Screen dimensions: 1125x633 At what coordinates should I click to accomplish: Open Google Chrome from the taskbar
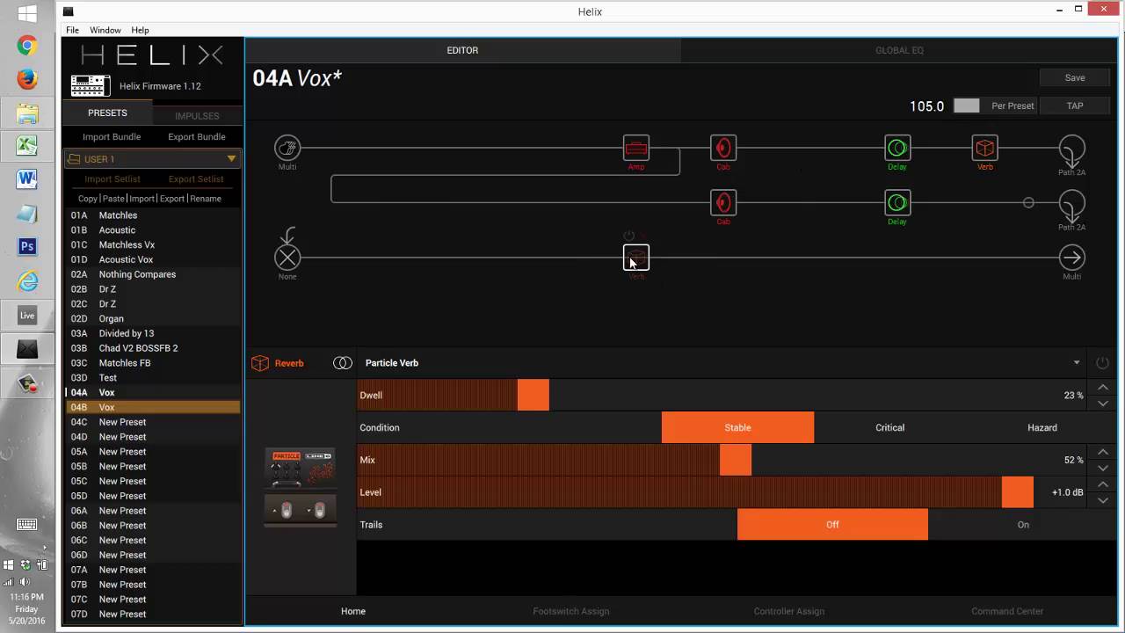(x=27, y=46)
